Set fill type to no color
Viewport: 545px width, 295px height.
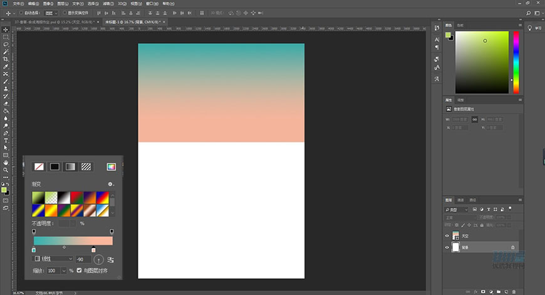pyautogui.click(x=39, y=167)
